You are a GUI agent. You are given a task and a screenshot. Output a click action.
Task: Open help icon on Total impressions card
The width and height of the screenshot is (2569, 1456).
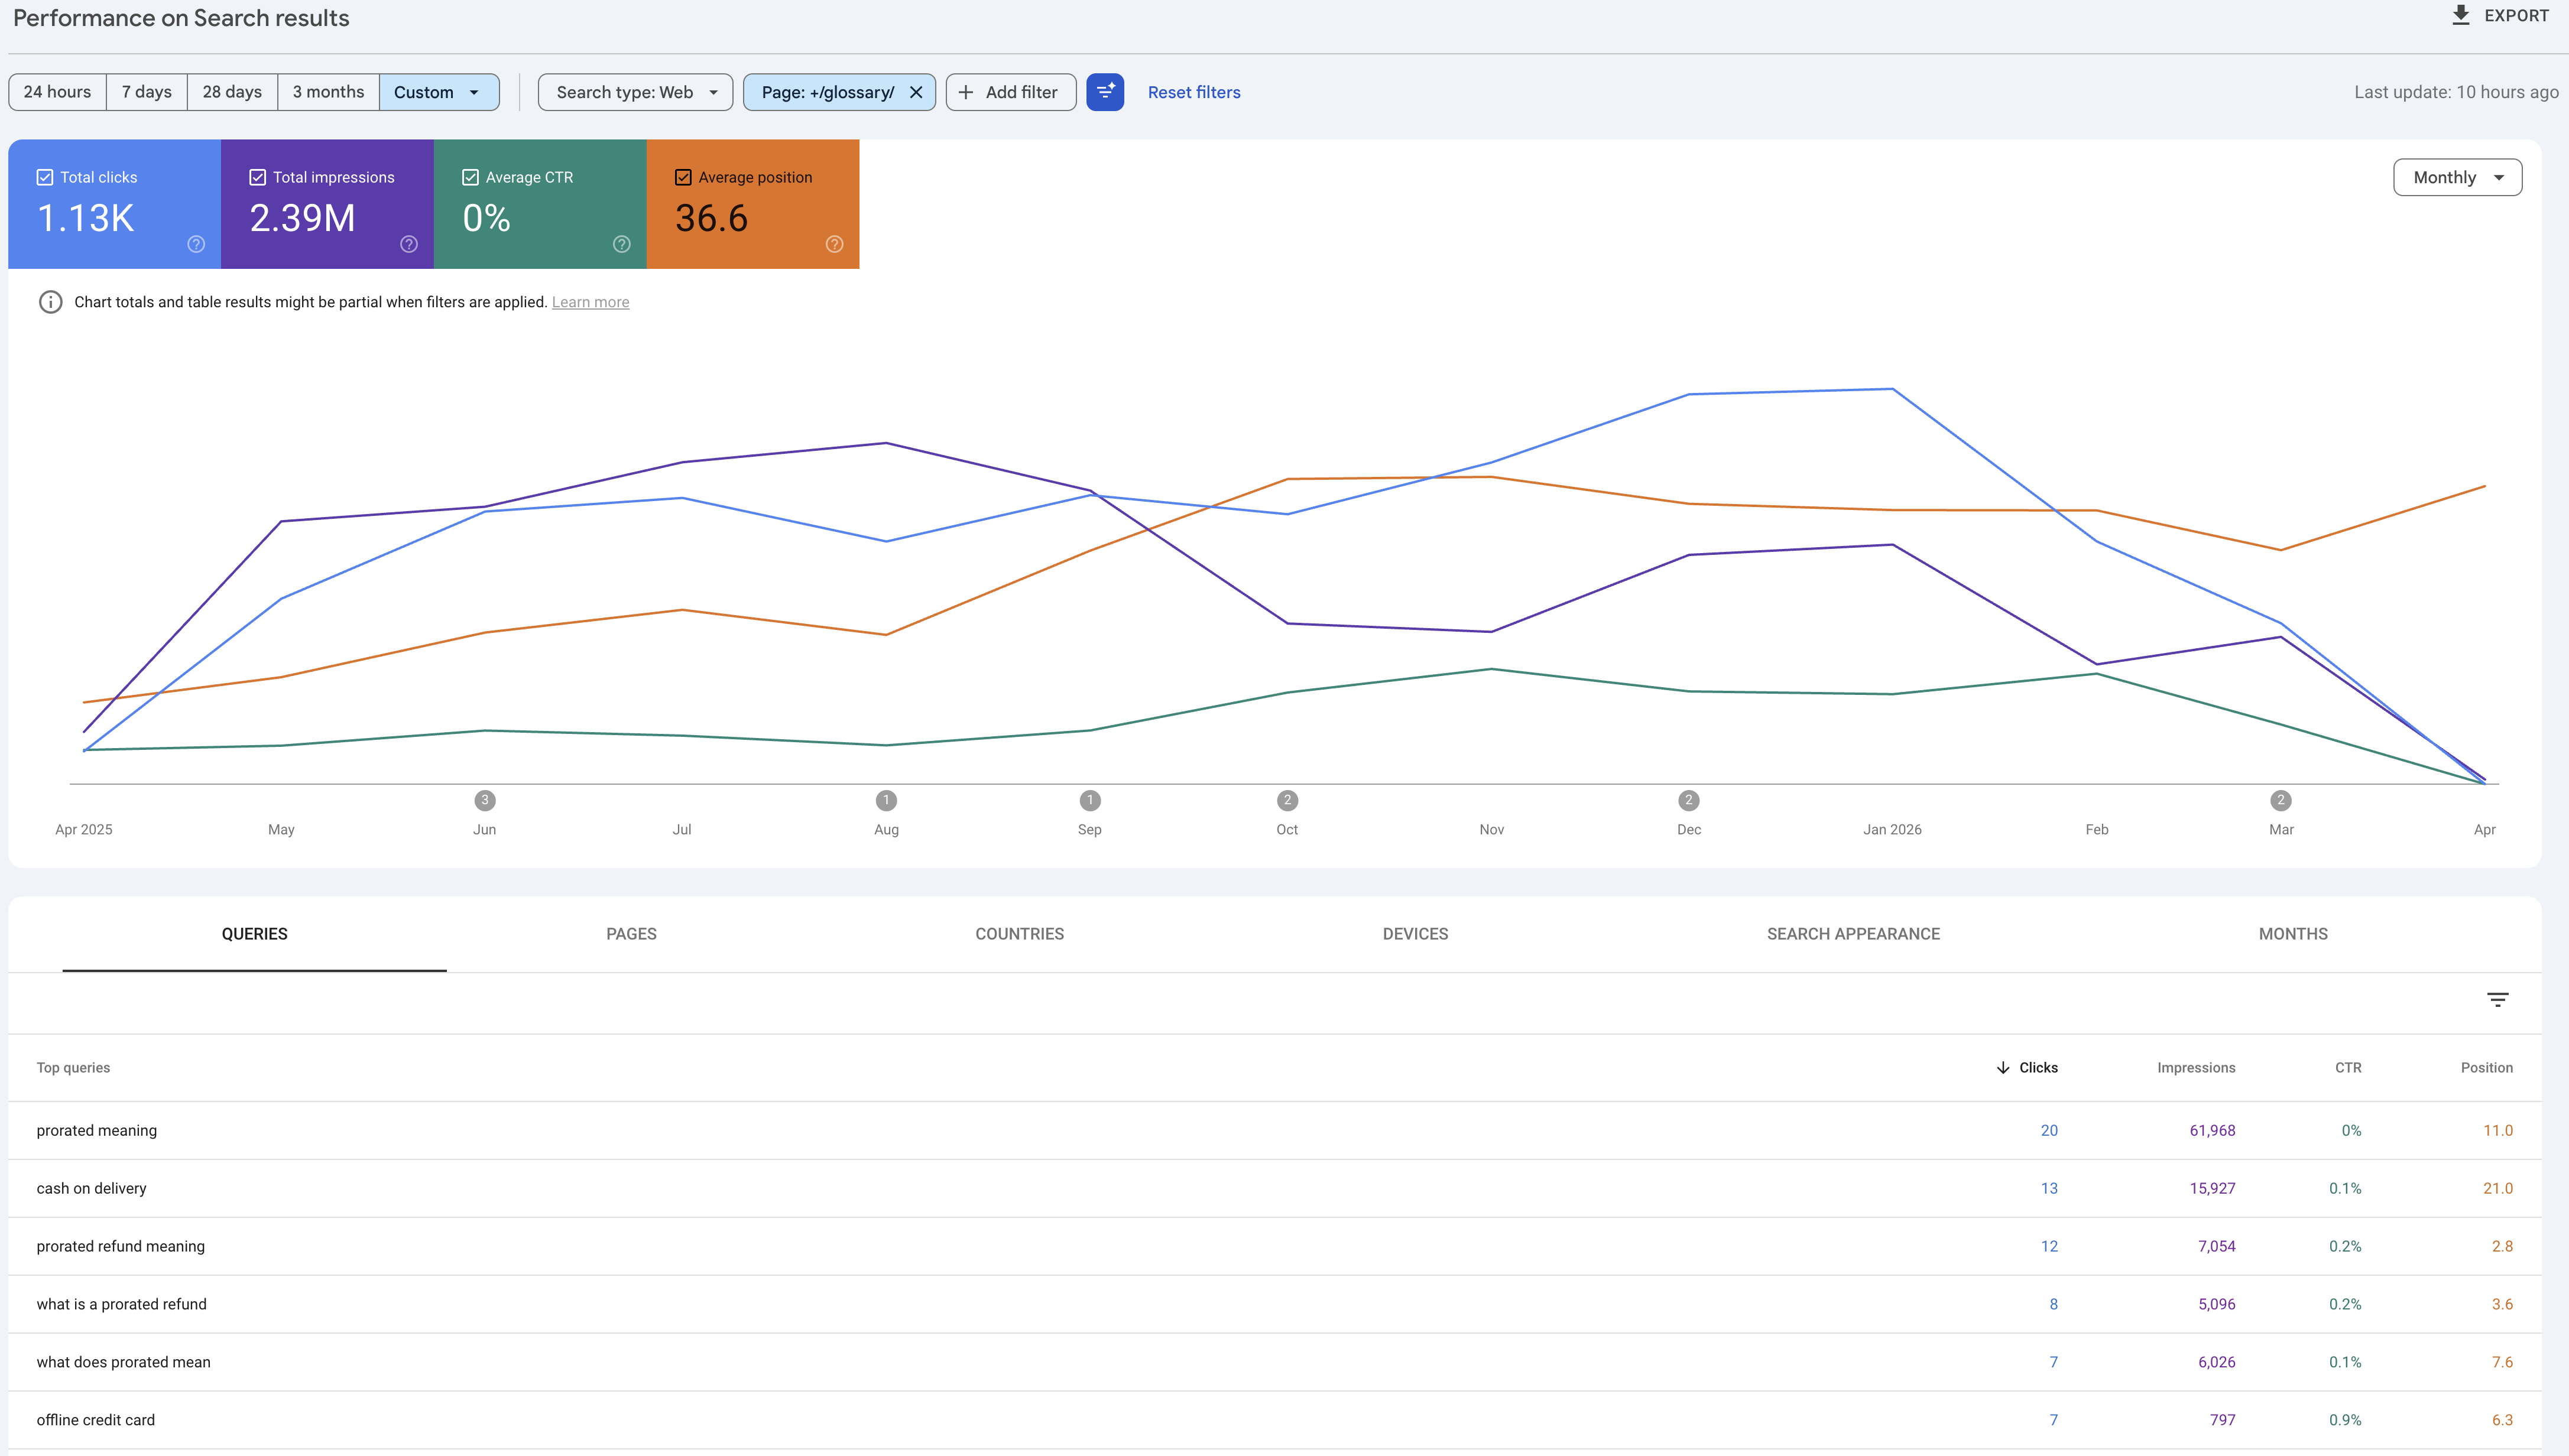(409, 244)
